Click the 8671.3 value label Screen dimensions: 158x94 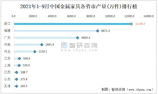click(x=106, y=31)
